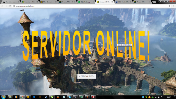The width and height of the screenshot is (176, 99).
Task: Close the Meu dominio tab
Action: pyautogui.click(x=56, y=2)
